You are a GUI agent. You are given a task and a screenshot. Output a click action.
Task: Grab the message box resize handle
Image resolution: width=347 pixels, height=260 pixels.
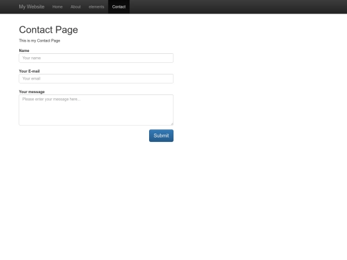pyautogui.click(x=172, y=124)
